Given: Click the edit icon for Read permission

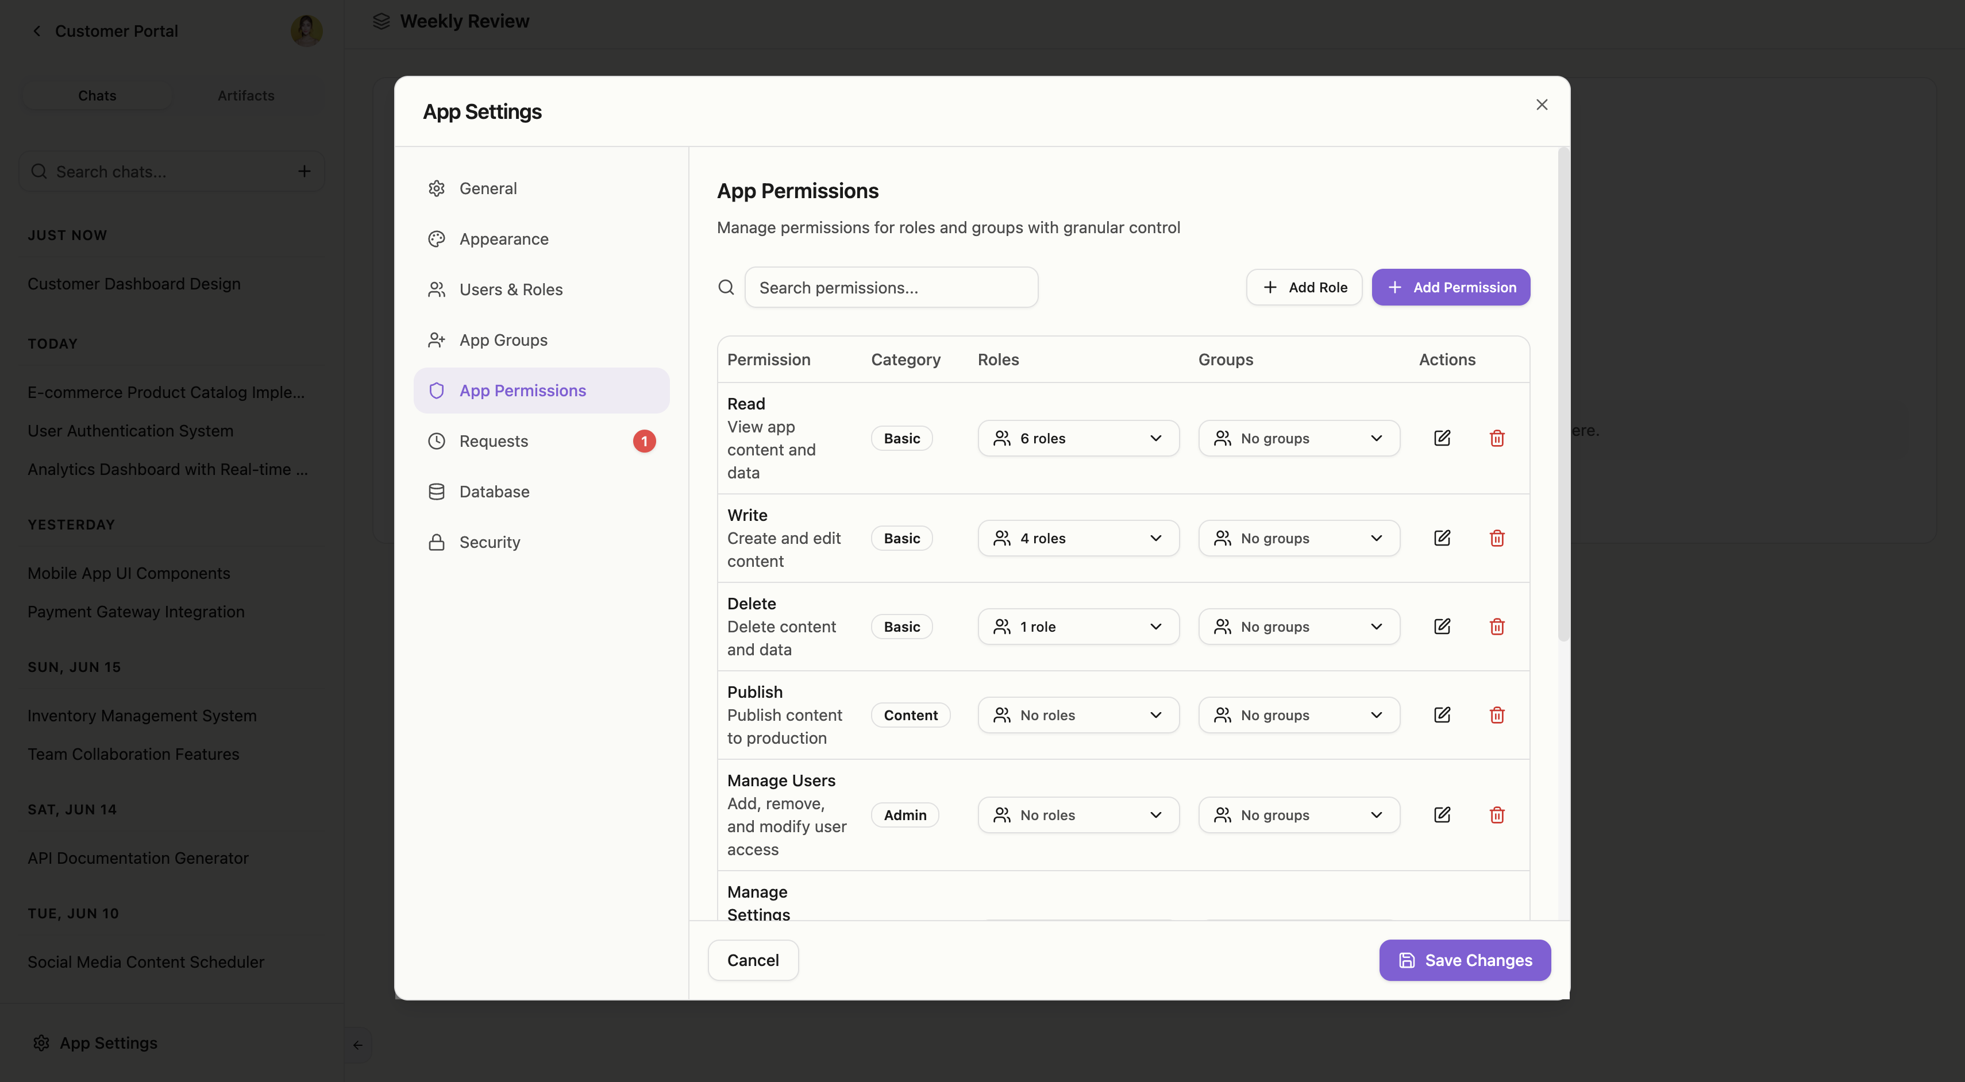Looking at the screenshot, I should point(1442,438).
